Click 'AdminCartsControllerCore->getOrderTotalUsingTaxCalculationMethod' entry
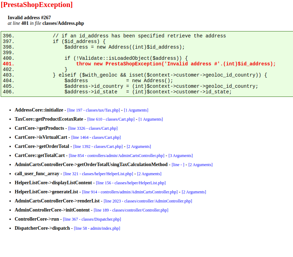 coord(91,165)
